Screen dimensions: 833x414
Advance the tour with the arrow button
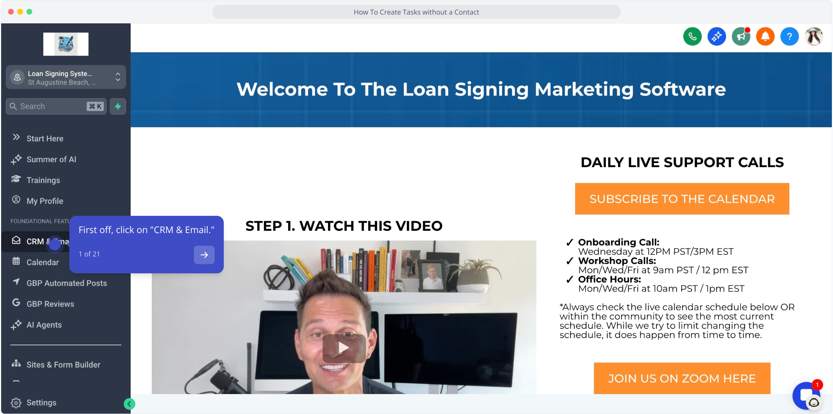pyautogui.click(x=204, y=255)
